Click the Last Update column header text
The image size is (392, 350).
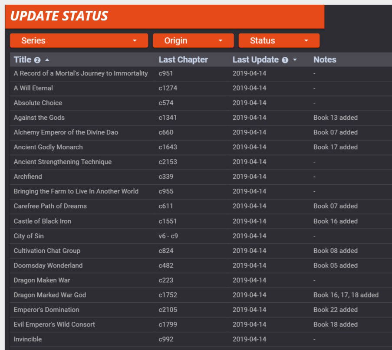pyautogui.click(x=256, y=59)
